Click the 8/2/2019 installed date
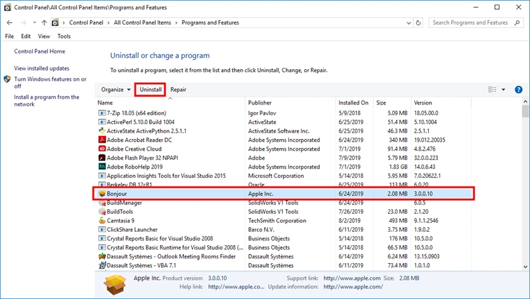The width and height of the screenshot is (530, 299). (x=350, y=220)
